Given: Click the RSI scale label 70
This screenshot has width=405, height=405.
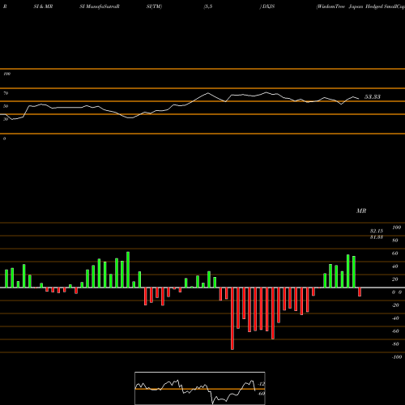Looking at the screenshot, I should click(x=6, y=93).
